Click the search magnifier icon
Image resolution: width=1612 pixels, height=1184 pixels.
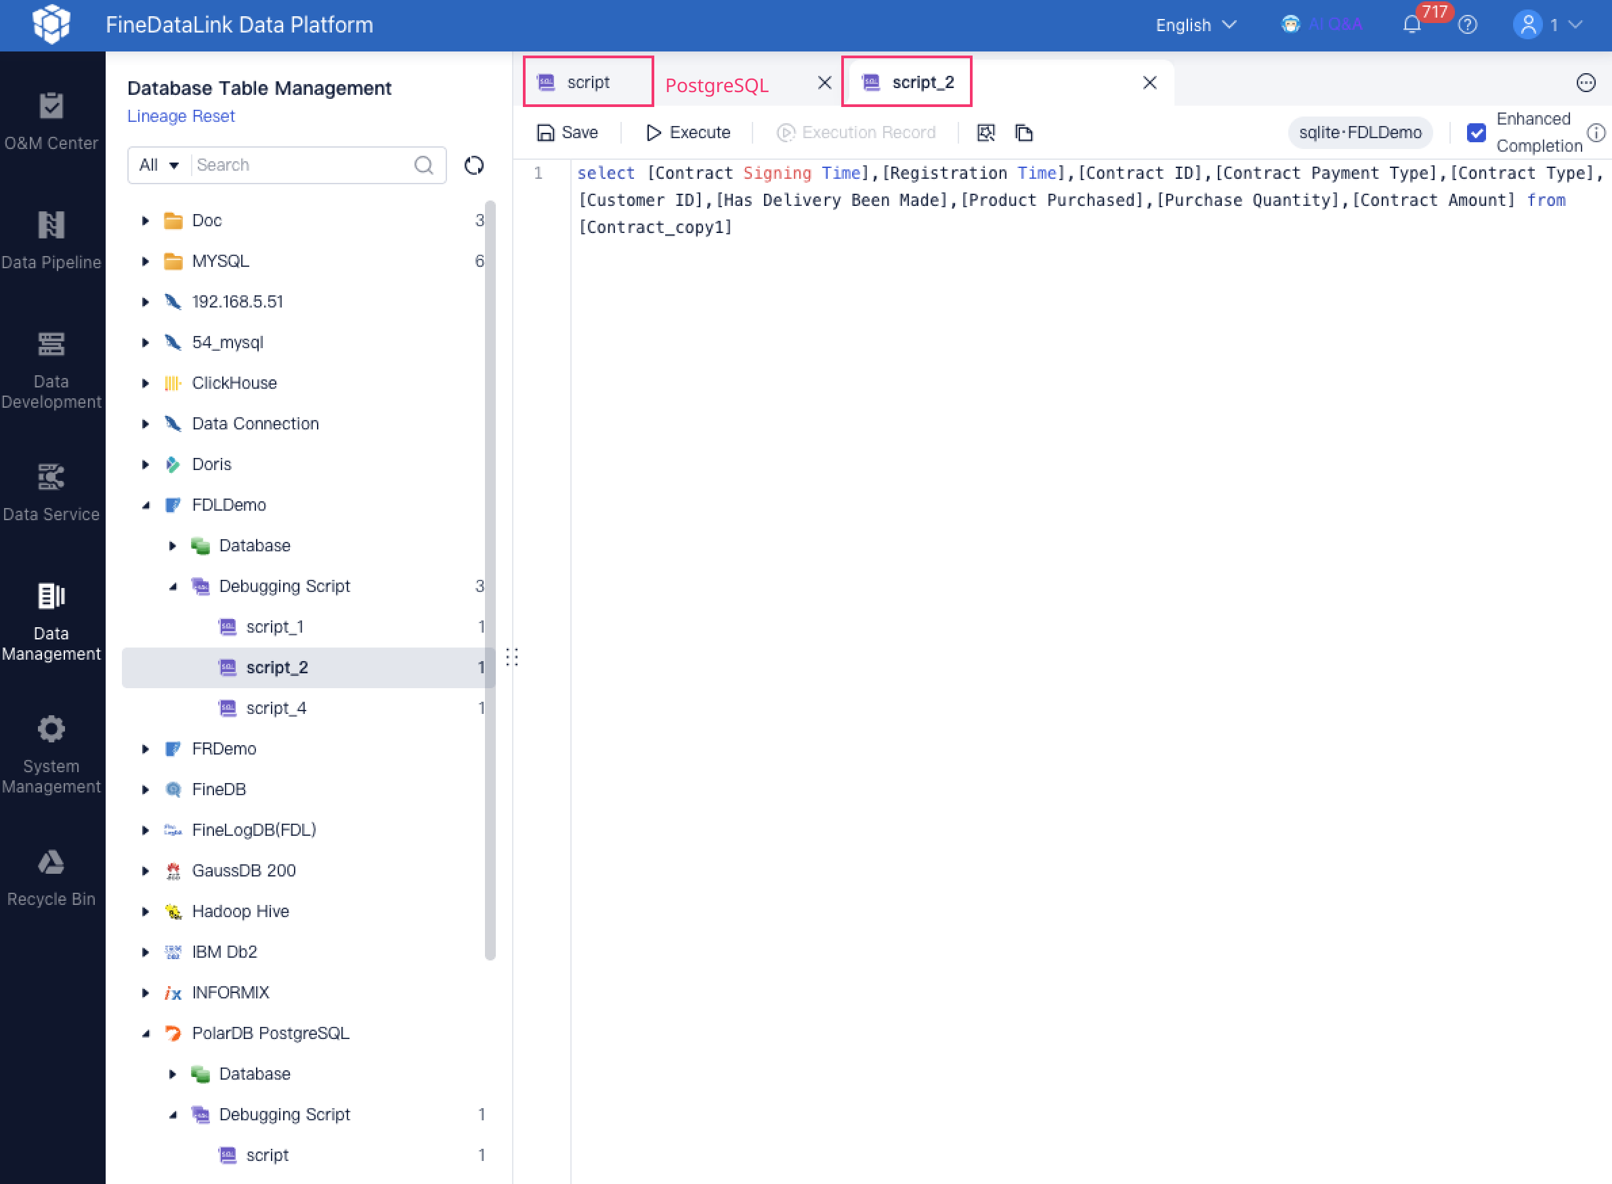423,165
